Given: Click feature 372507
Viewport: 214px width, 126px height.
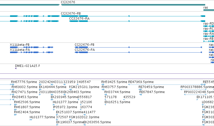Looking at the screenshot, I should click(62, 117).
